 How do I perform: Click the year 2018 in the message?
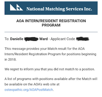12,59
